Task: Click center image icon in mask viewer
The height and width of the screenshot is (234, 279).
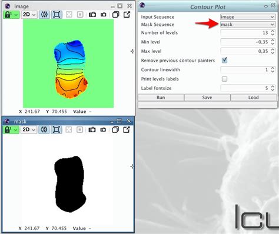Action: point(69,130)
